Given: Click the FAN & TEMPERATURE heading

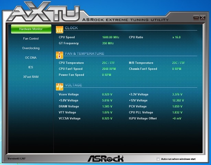Looking at the screenshot, I should click(x=84, y=53).
